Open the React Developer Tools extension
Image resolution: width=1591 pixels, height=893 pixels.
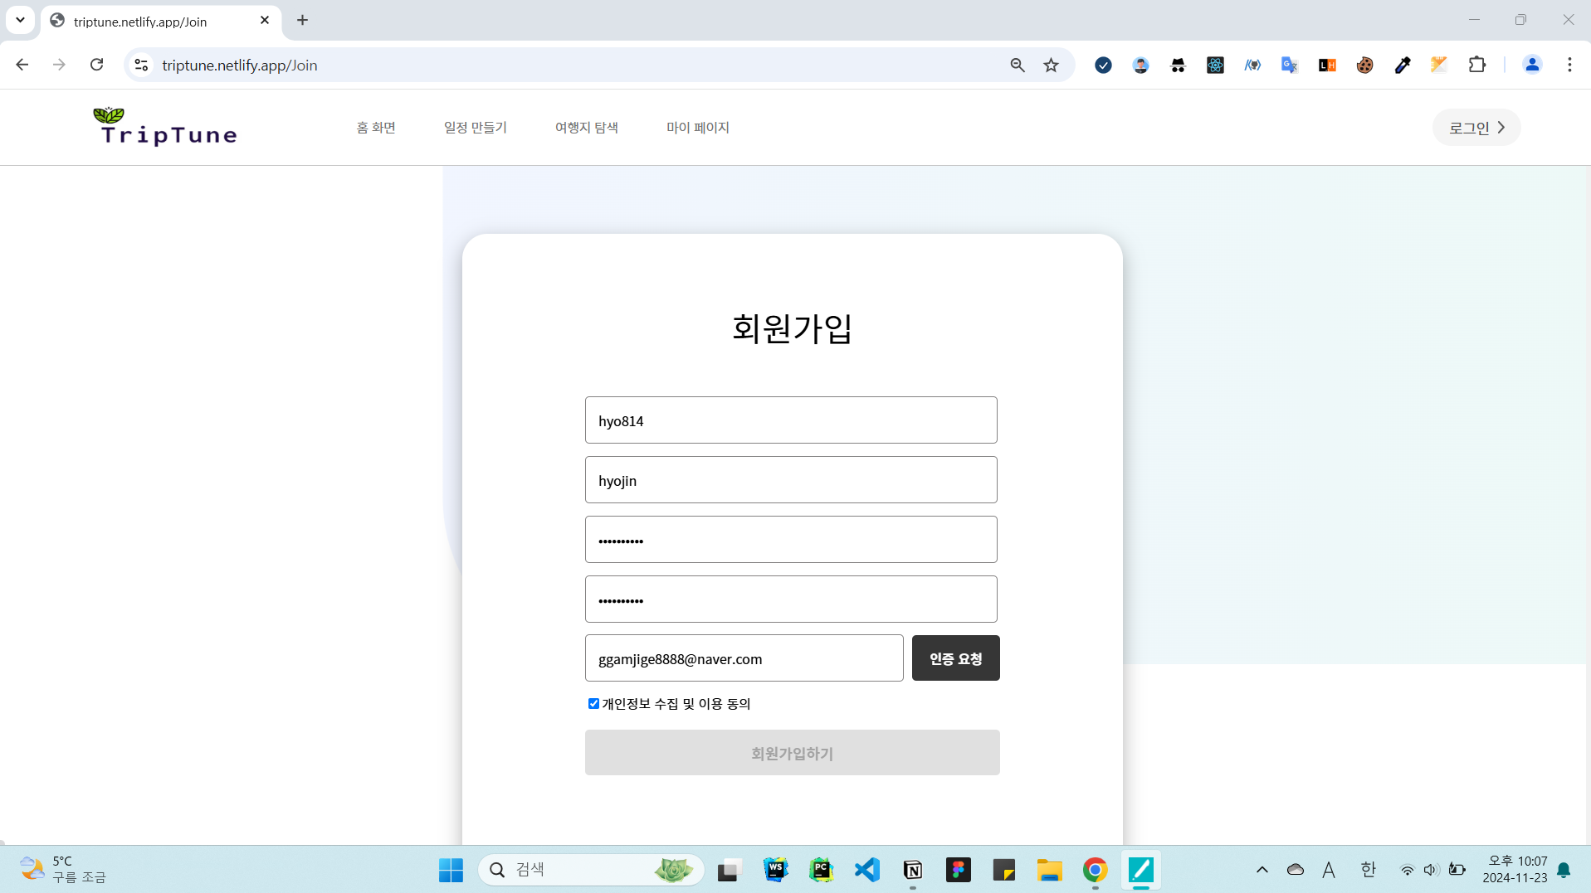click(1215, 65)
